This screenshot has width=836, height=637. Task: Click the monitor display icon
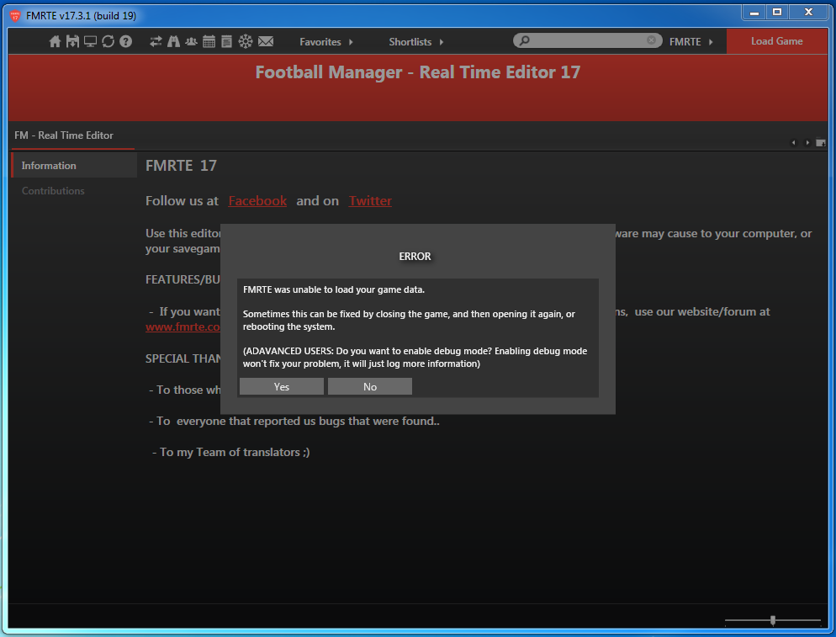coord(90,41)
